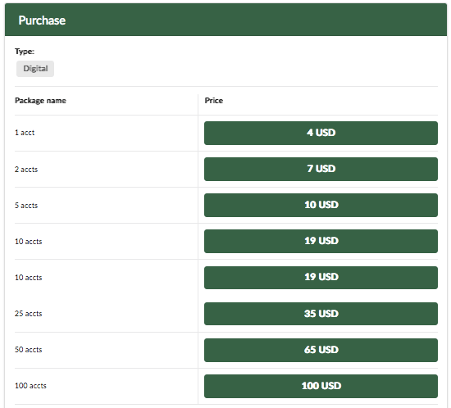The width and height of the screenshot is (451, 408).
Task: Select the 5 accts package name
Action: pyautogui.click(x=26, y=206)
